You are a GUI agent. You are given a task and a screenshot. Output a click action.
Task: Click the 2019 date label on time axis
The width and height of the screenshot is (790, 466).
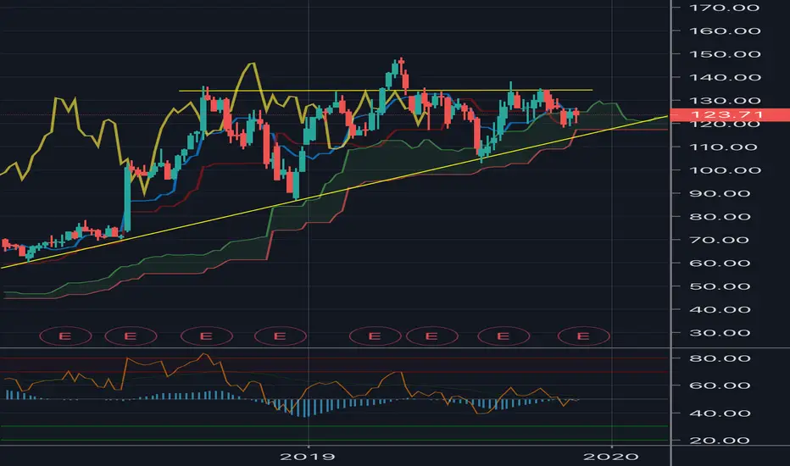coord(308,457)
